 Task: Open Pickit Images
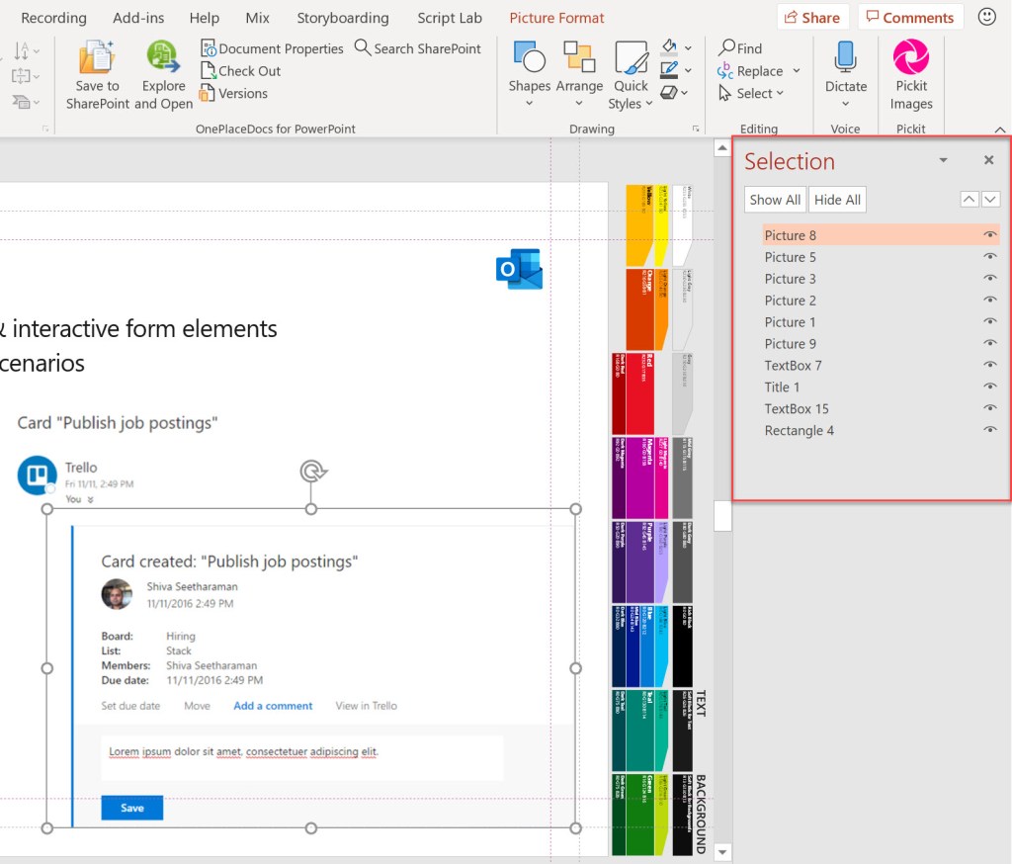tap(910, 69)
